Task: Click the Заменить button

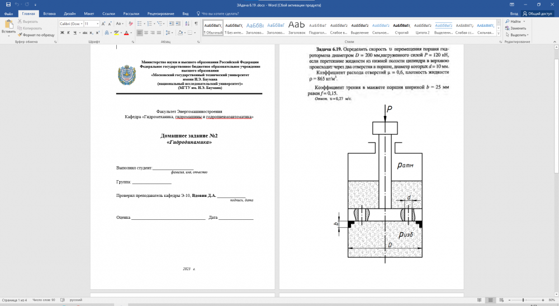Action: [x=517, y=28]
